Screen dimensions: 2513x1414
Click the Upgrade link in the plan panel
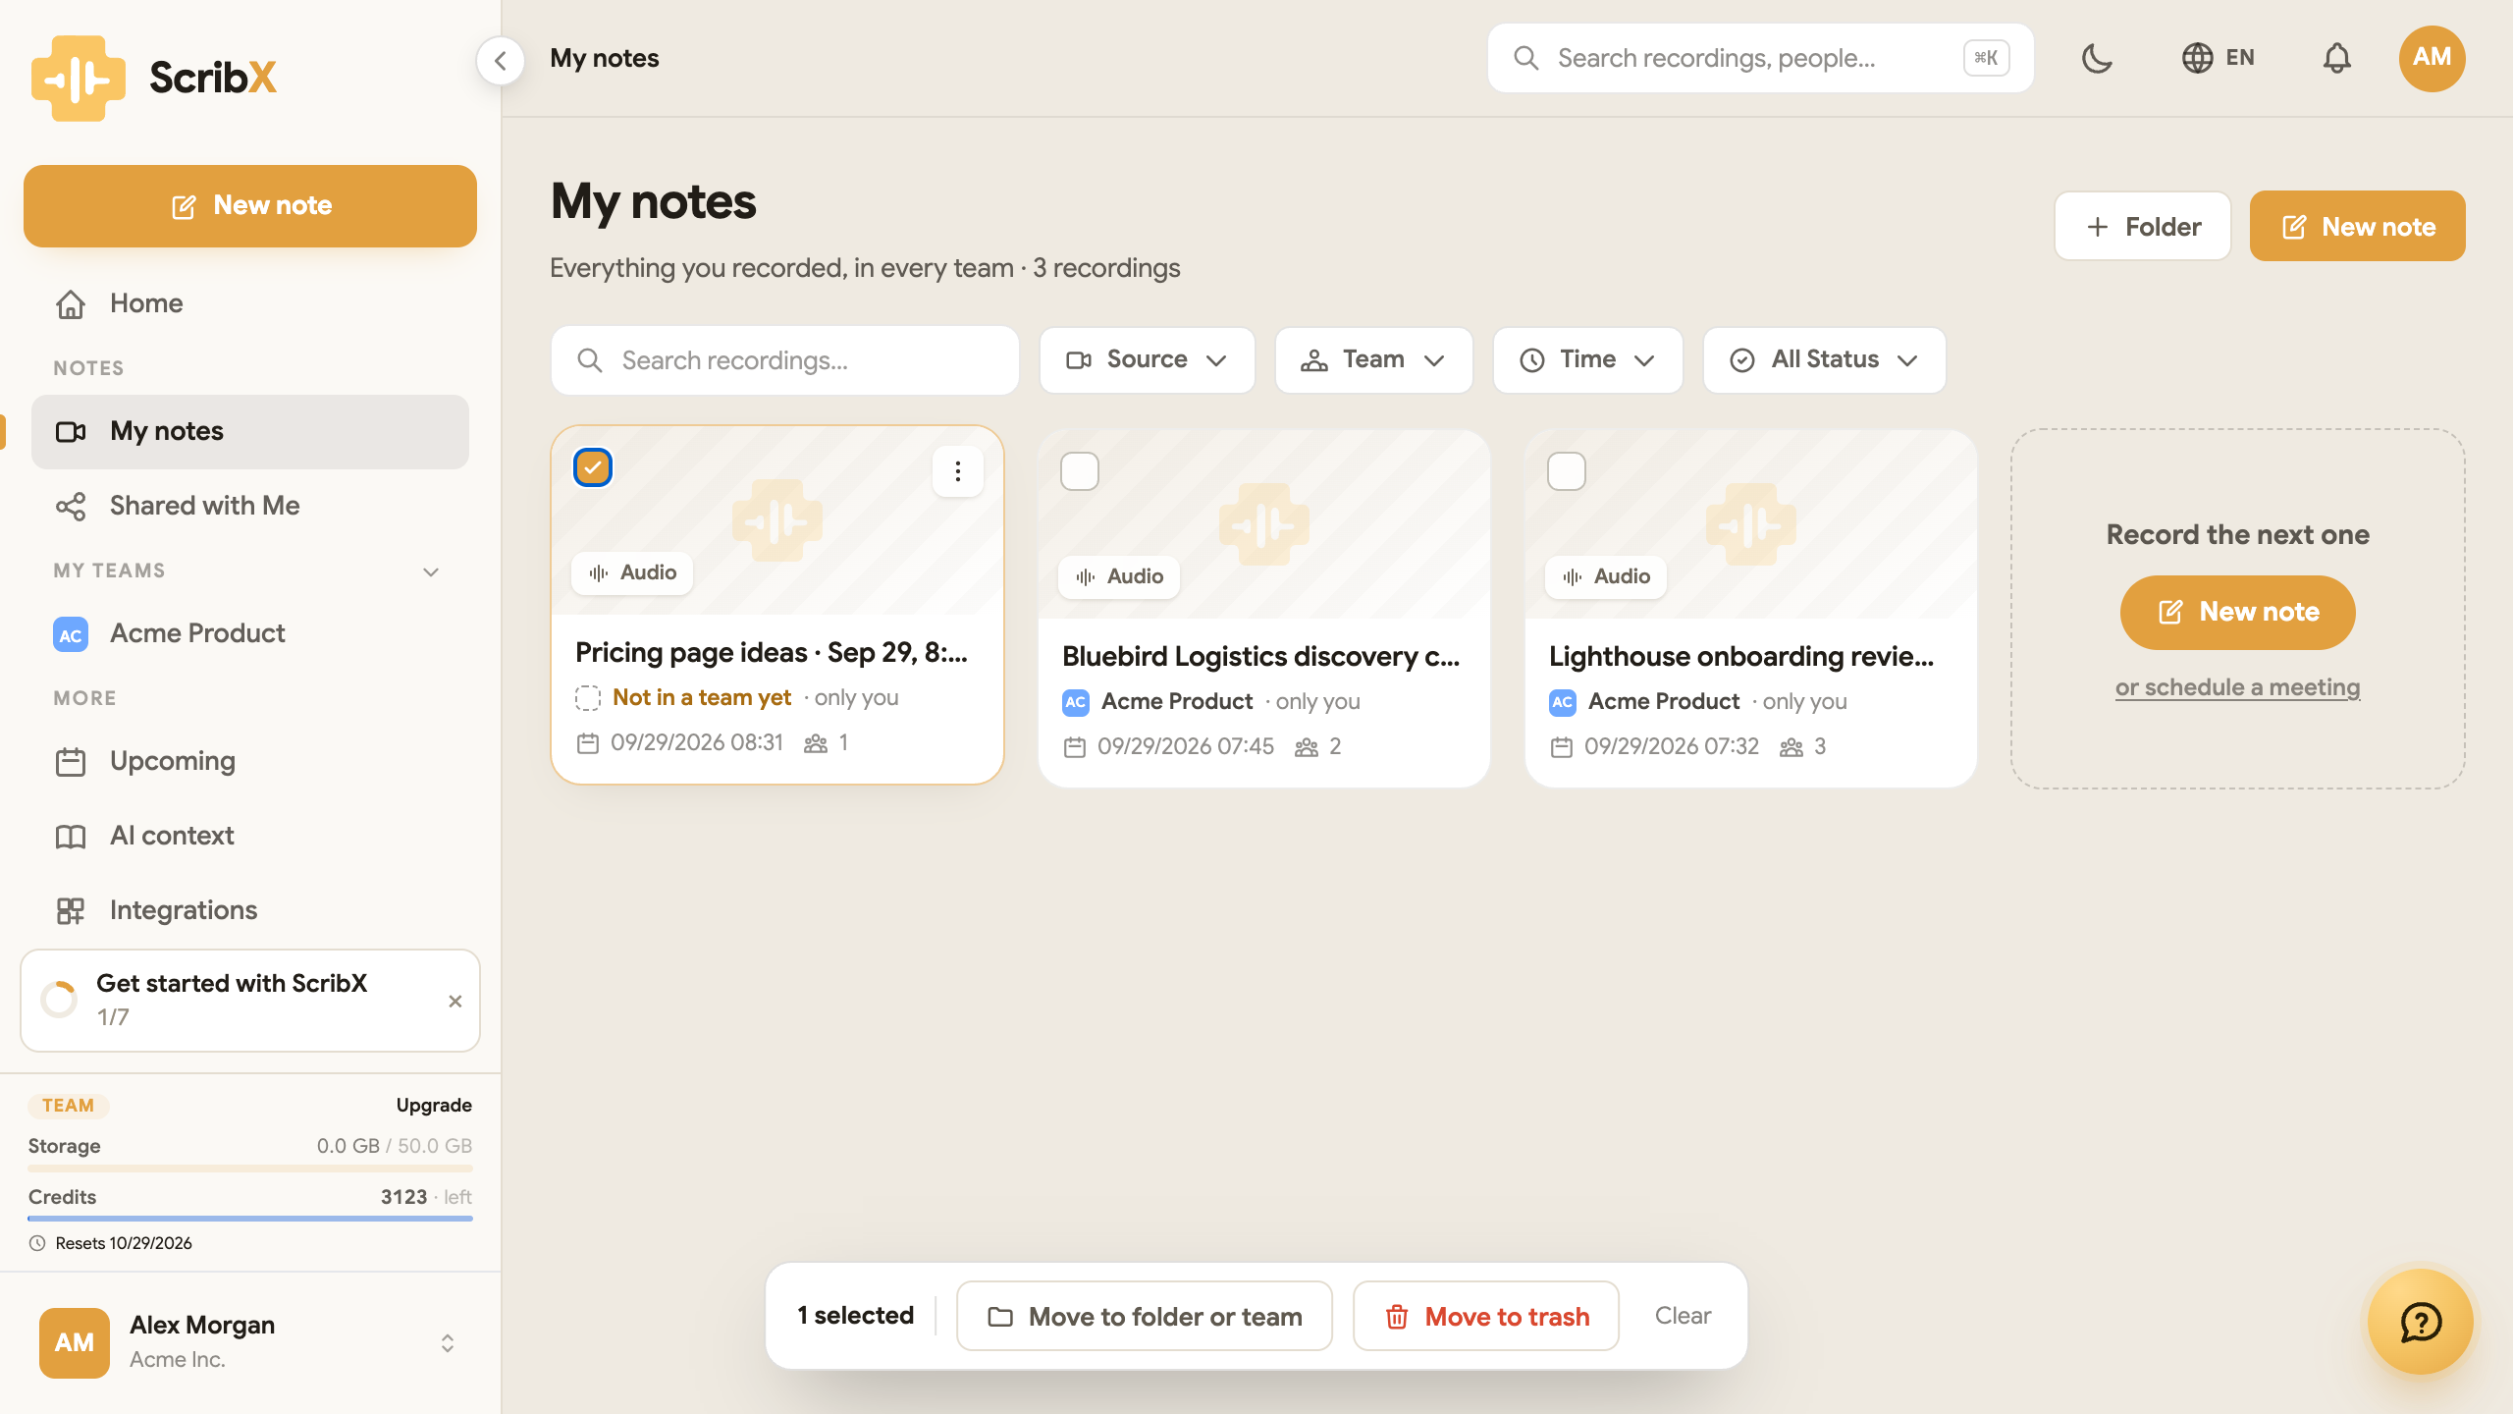click(x=434, y=1106)
